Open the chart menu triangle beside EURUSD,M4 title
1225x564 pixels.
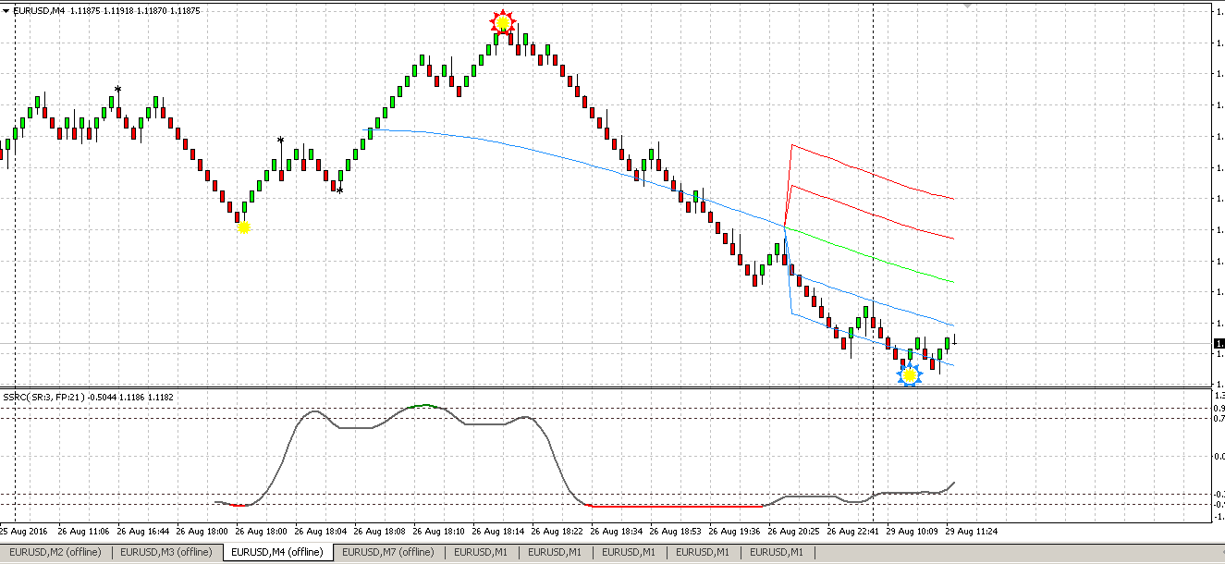coord(6,10)
